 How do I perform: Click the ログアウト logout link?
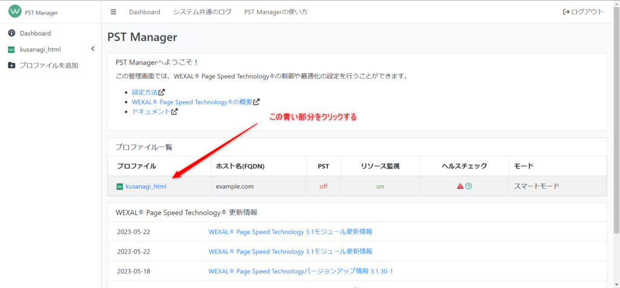coord(587,12)
